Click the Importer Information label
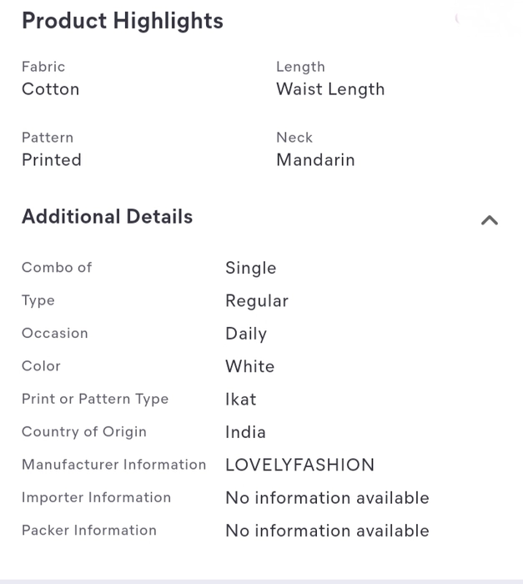Viewport: 523px width, 584px height. (97, 497)
